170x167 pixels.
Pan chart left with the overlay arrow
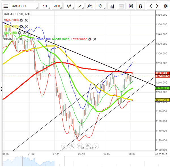coord(64,146)
